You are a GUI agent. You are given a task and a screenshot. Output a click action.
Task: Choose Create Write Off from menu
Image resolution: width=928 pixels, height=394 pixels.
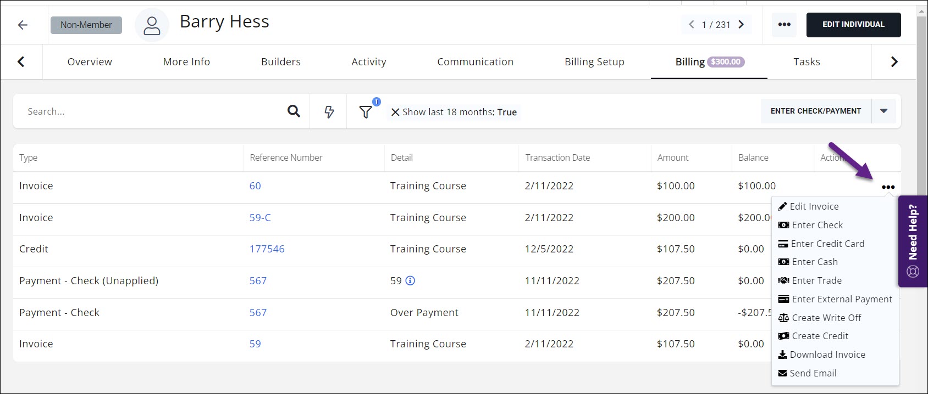click(x=826, y=318)
